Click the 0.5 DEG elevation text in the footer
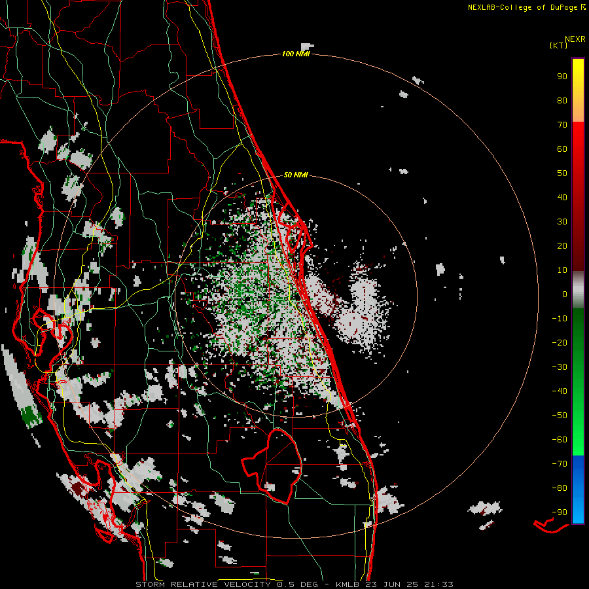Viewport: 589px width, 589px height. coord(298,584)
